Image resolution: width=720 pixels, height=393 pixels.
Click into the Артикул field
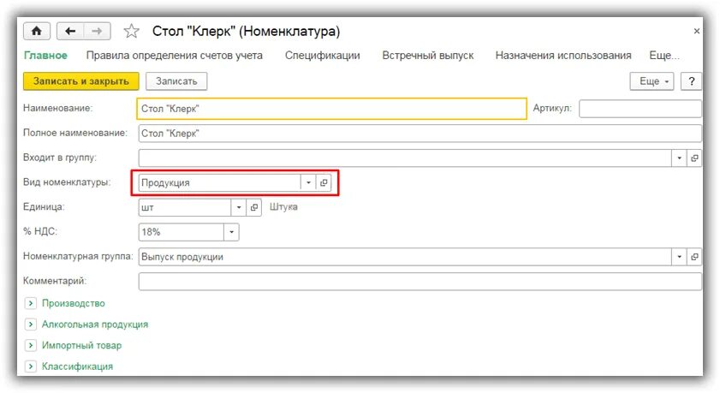(640, 109)
